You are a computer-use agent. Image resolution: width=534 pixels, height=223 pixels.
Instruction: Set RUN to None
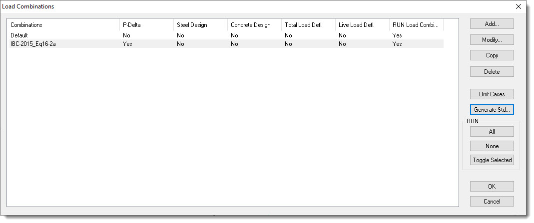pos(492,146)
